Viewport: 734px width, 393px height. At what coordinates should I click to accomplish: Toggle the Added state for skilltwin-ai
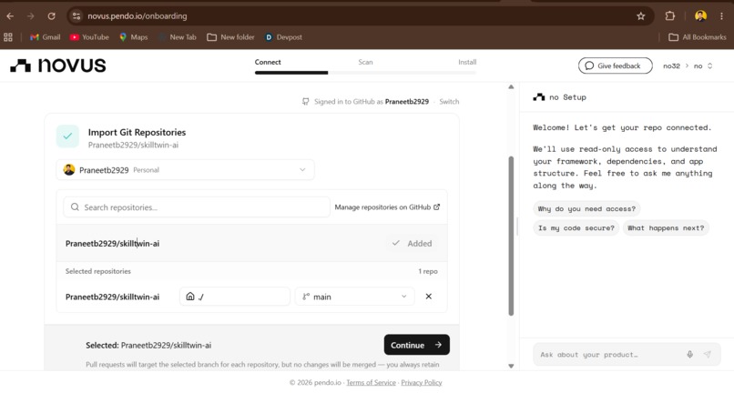(x=413, y=243)
